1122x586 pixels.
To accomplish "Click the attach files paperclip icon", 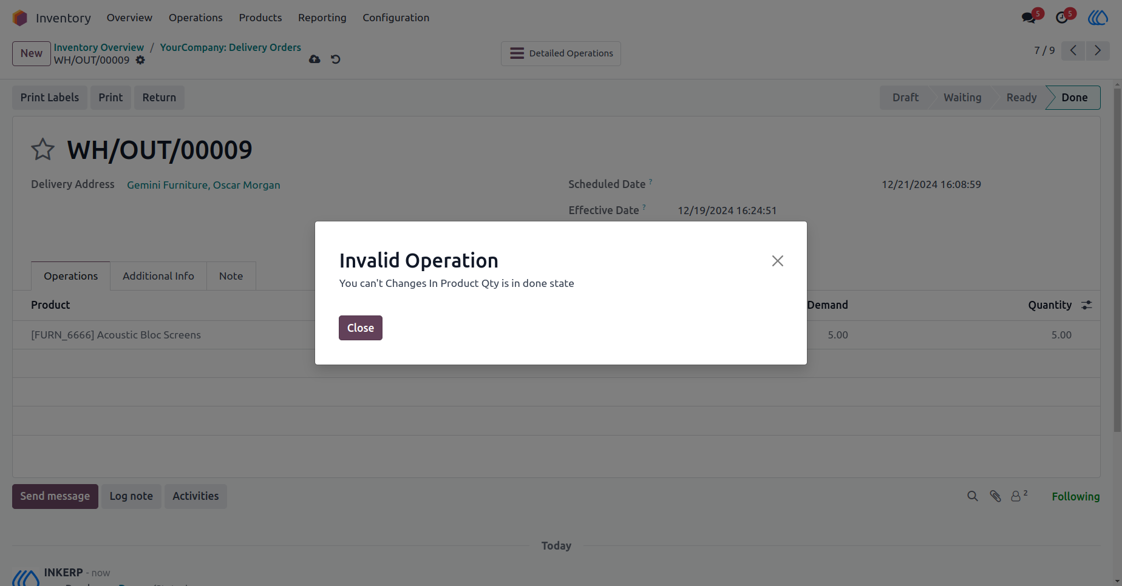I will click(995, 496).
